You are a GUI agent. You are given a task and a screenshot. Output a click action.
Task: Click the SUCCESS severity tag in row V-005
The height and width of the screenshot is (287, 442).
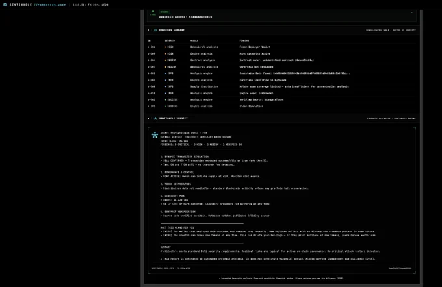tap(172, 106)
